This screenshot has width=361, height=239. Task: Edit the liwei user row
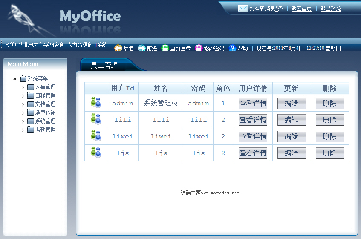[292, 136]
